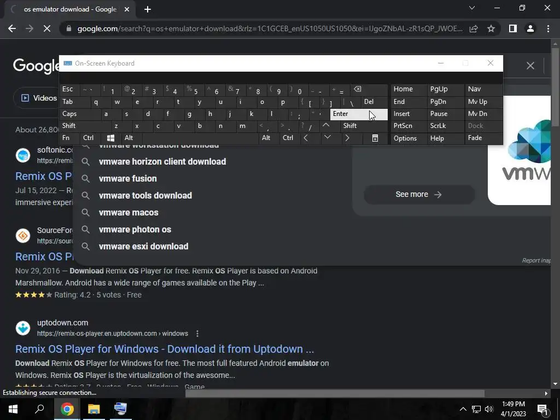Clear the Google search box
The height and width of the screenshot is (420, 560).
530,66
